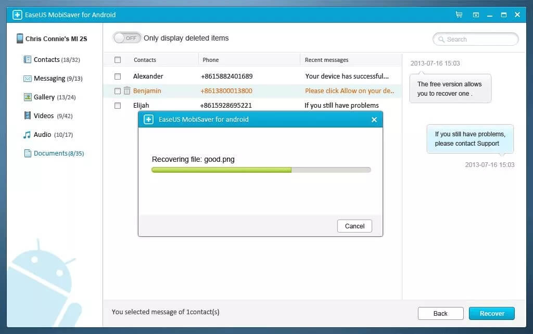Open the shopping cart icon in title bar
The image size is (533, 334).
459,15
